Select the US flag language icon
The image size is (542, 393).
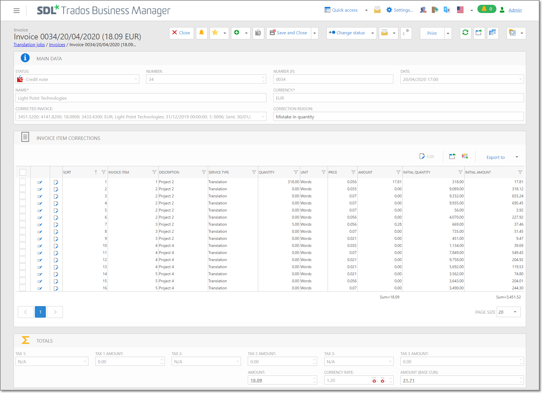tap(460, 10)
